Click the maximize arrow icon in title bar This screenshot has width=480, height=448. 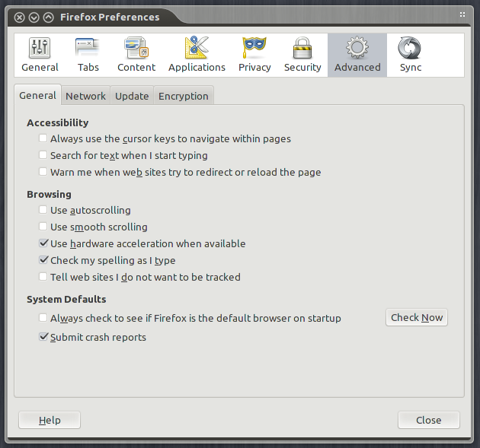pos(48,17)
